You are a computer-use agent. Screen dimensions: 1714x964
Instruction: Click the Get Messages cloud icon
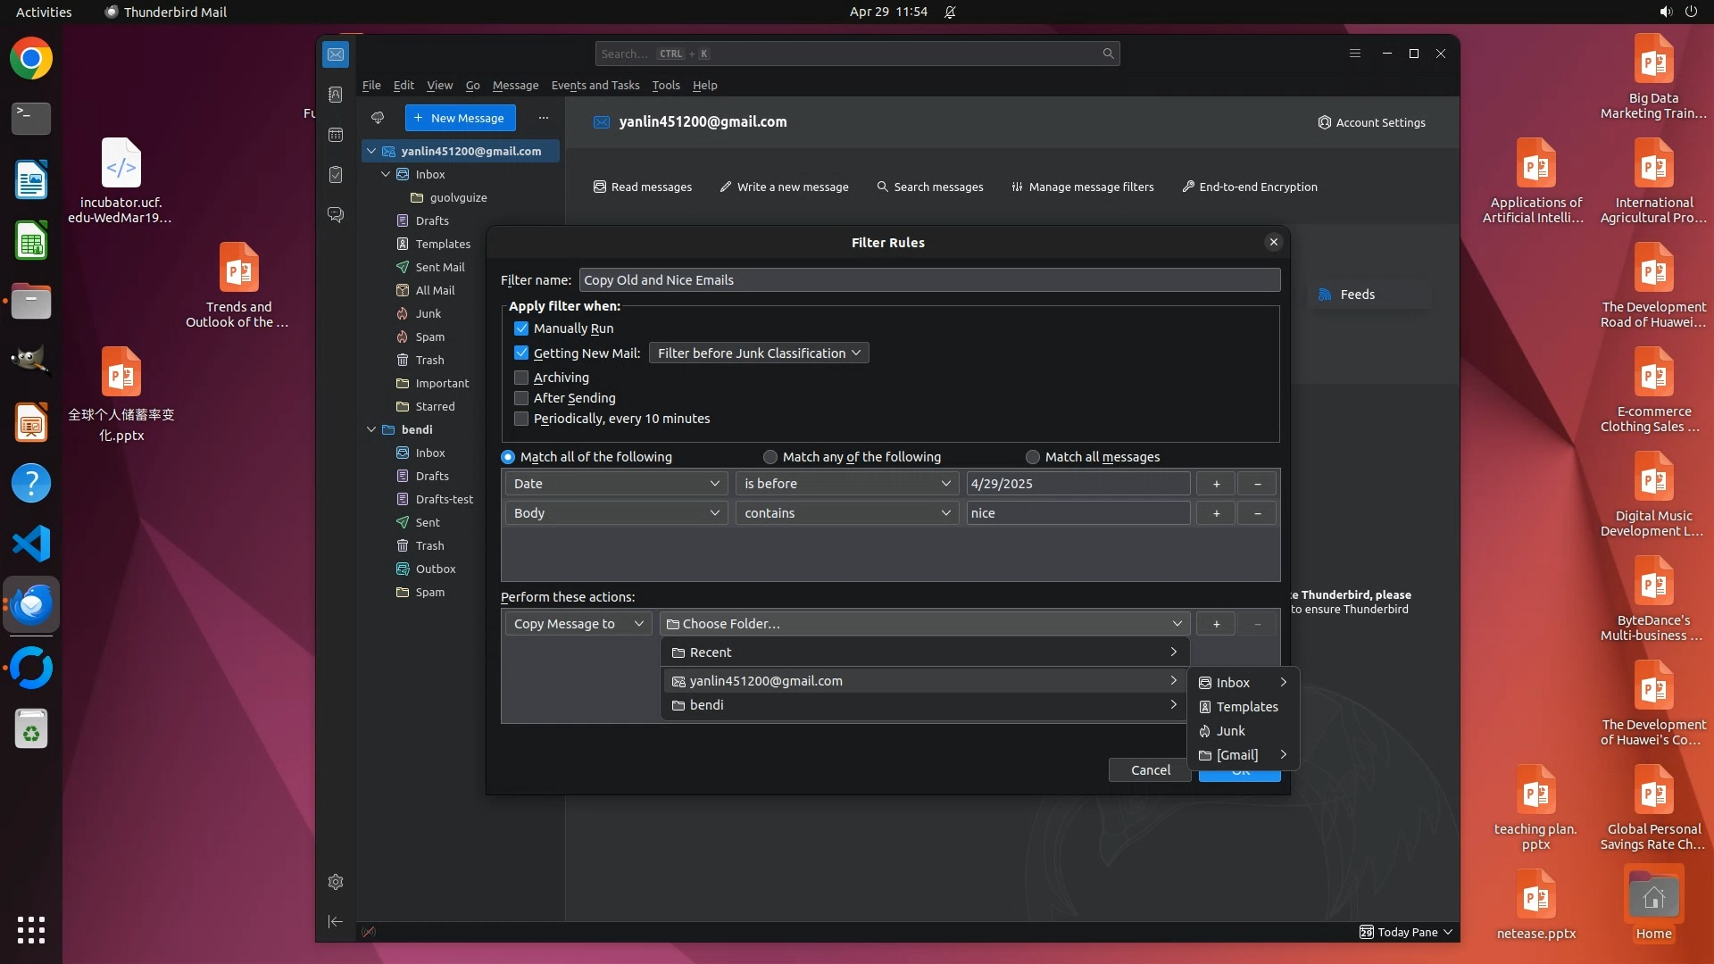tap(378, 118)
